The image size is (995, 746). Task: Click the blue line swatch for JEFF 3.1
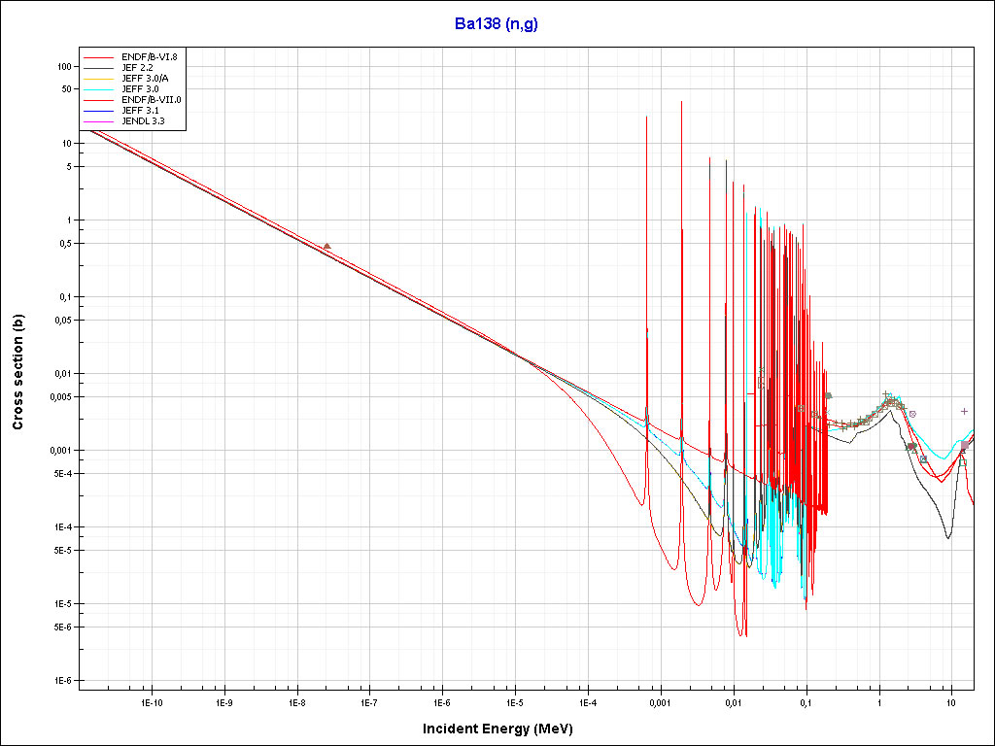[x=100, y=111]
